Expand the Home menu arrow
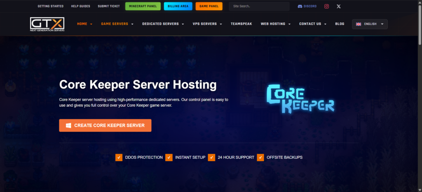This screenshot has width=422, height=192. tap(91, 24)
